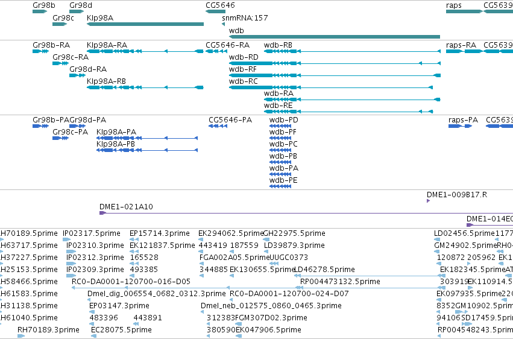Click the DME1-009B17.R clone label

(457, 195)
